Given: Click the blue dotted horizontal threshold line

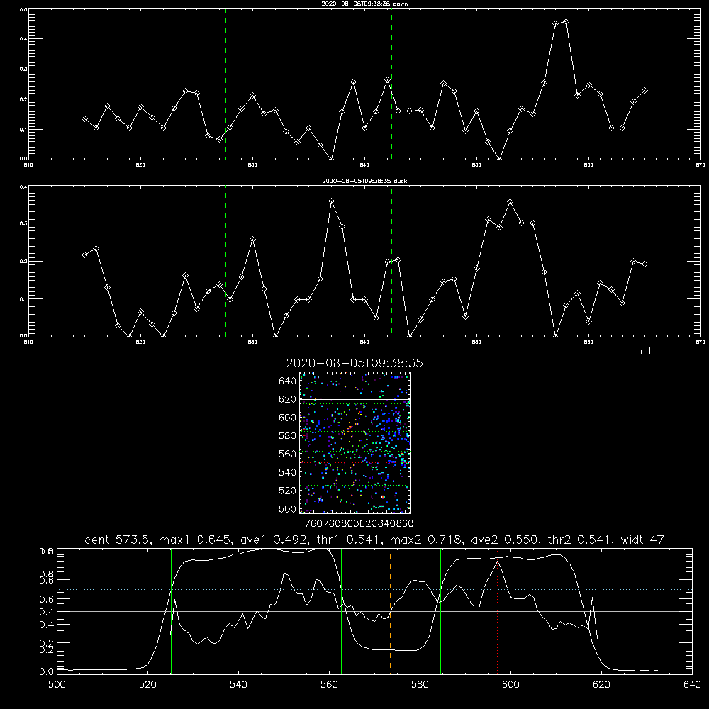Looking at the screenshot, I should coord(374,589).
